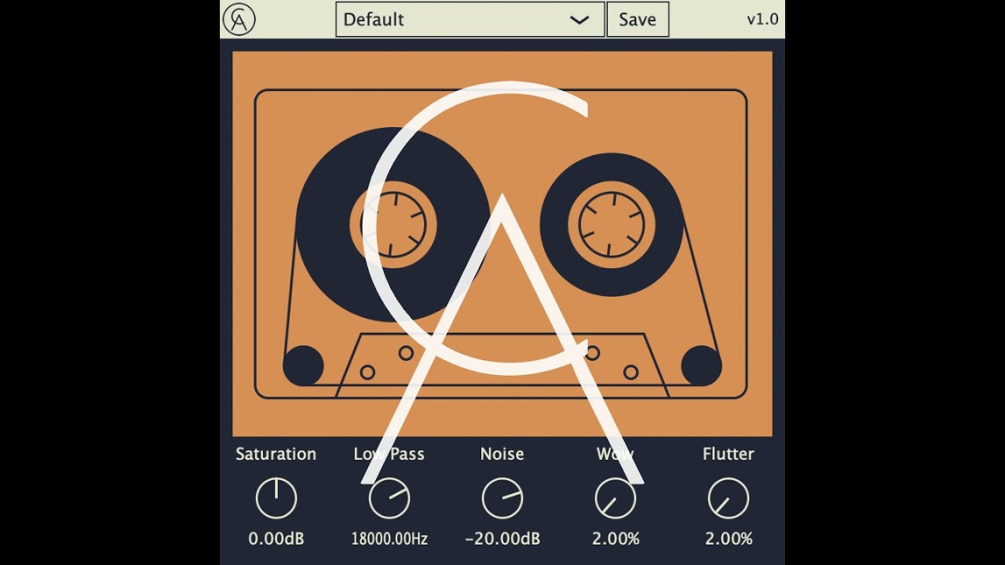Click the Saturation label
Viewport: 1005px width, 565px height.
pyautogui.click(x=276, y=454)
